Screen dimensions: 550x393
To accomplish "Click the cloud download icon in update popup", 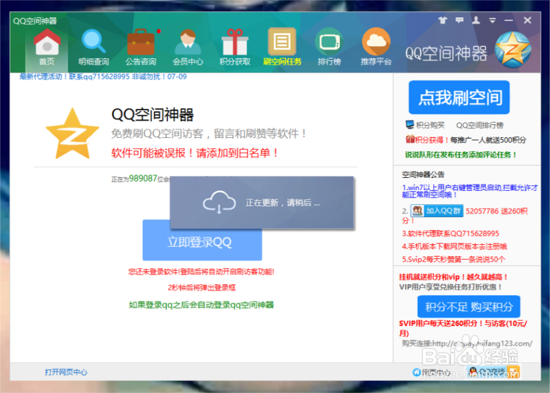I will point(219,202).
